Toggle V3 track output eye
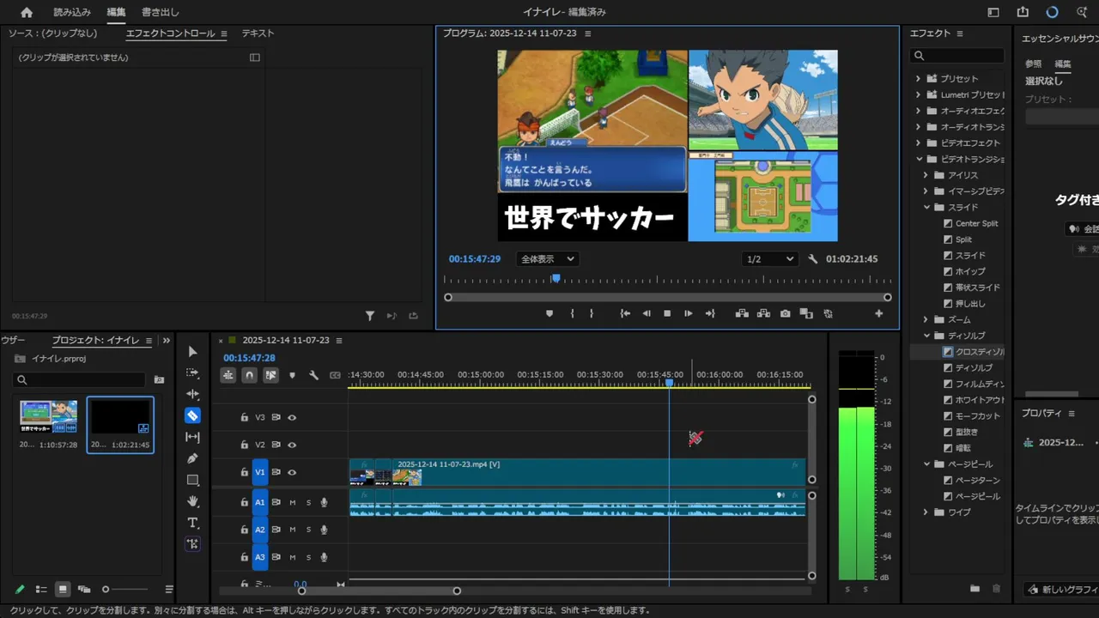The height and width of the screenshot is (618, 1099). point(292,417)
